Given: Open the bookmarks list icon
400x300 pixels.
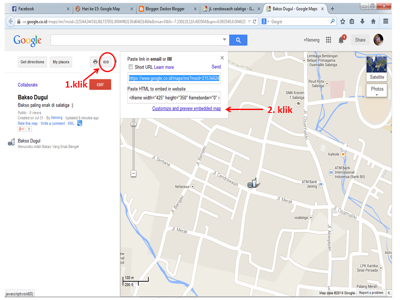Looking at the screenshot, I should [x=352, y=21].
